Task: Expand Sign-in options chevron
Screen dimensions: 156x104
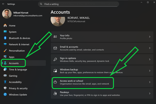Action: click(x=150, y=59)
